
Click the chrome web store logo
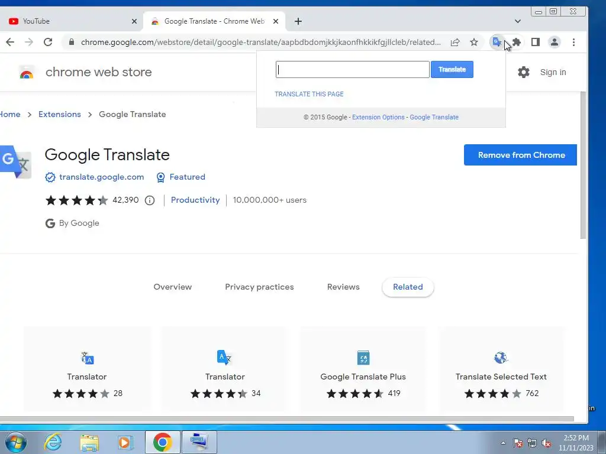point(26,72)
